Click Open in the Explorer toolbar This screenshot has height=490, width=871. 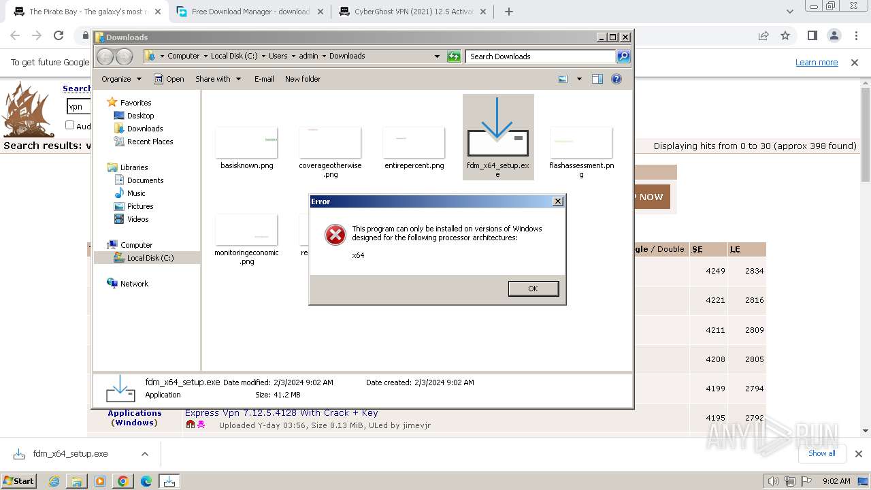(x=169, y=79)
